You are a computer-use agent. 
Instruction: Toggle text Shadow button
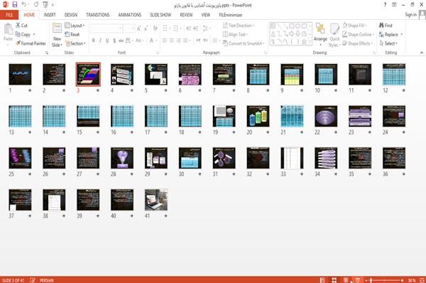click(x=114, y=40)
